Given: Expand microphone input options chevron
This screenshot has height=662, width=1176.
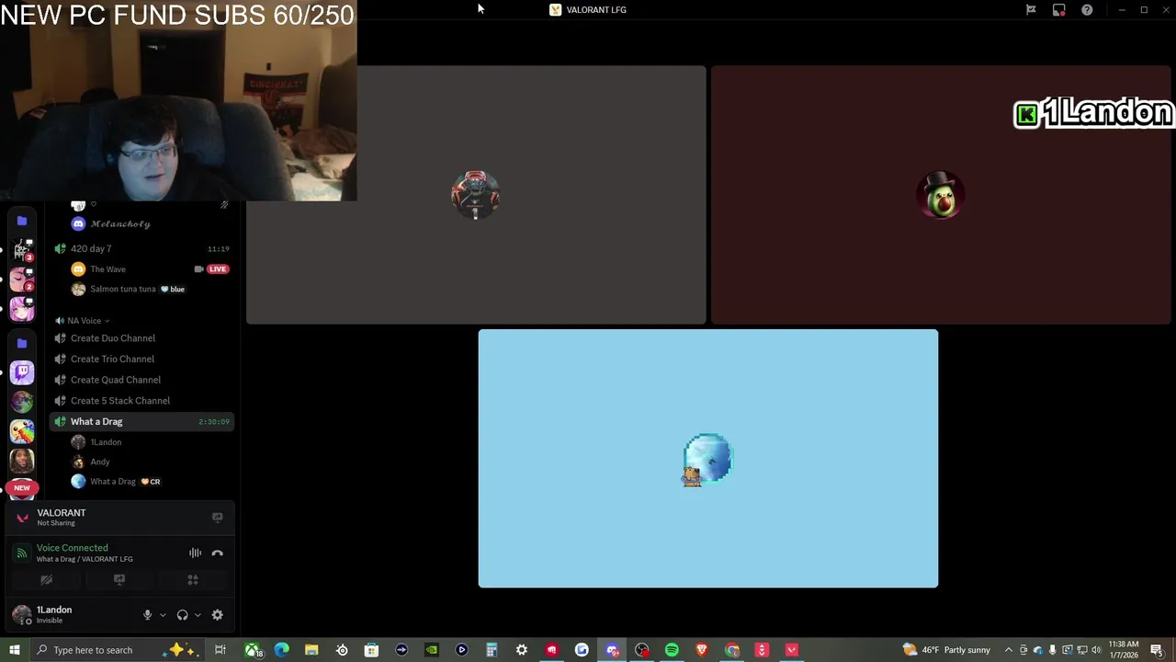Looking at the screenshot, I should pos(163,615).
